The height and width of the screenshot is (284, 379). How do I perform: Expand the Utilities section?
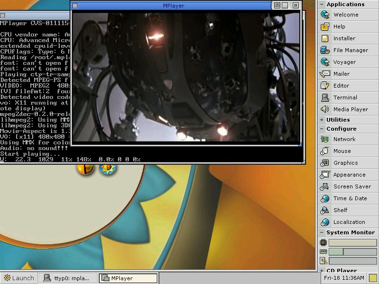click(322, 120)
